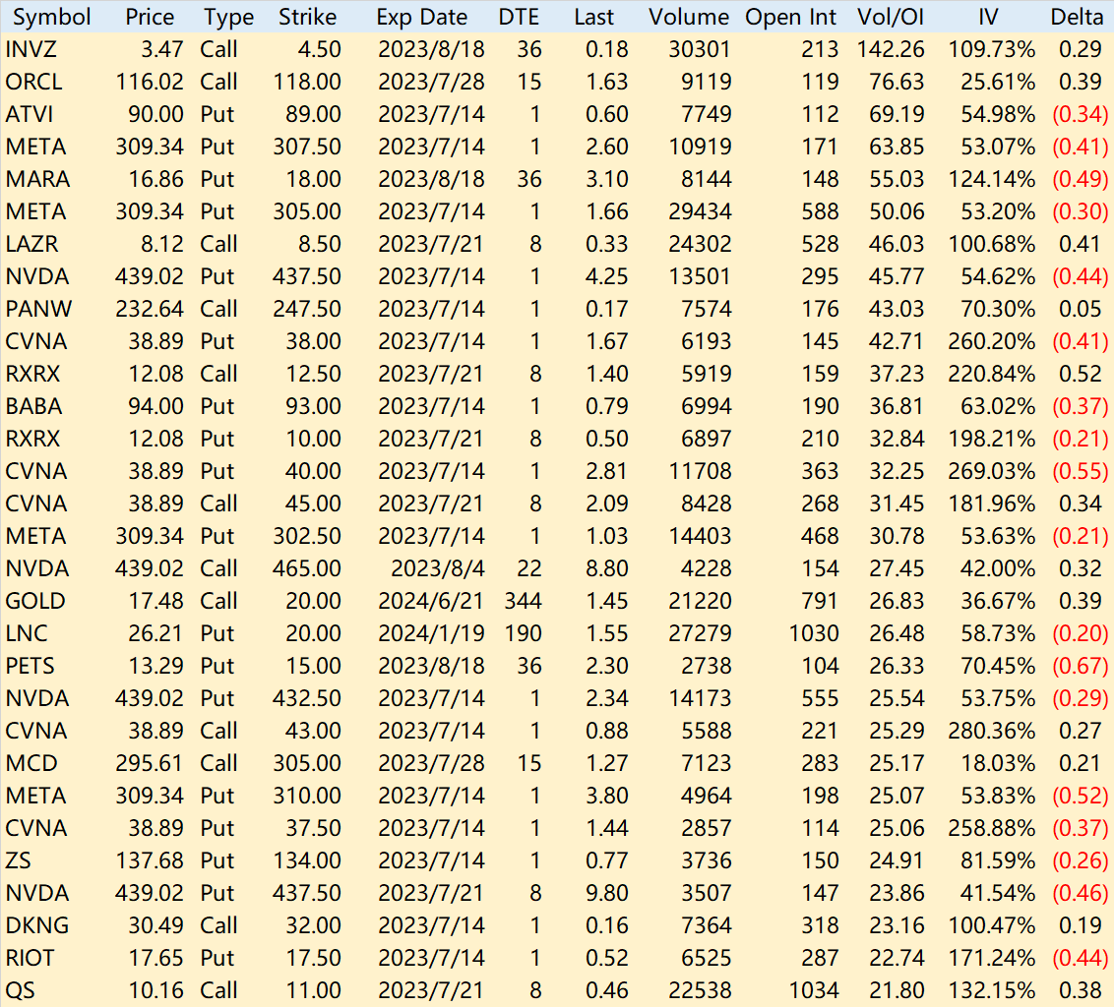Click the 260.20% IV value

pos(992,341)
